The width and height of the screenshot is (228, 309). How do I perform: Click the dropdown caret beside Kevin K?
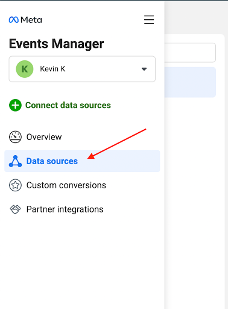[144, 69]
